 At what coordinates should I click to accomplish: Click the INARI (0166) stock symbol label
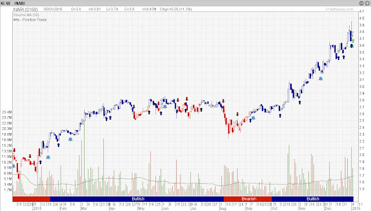pyautogui.click(x=26, y=9)
